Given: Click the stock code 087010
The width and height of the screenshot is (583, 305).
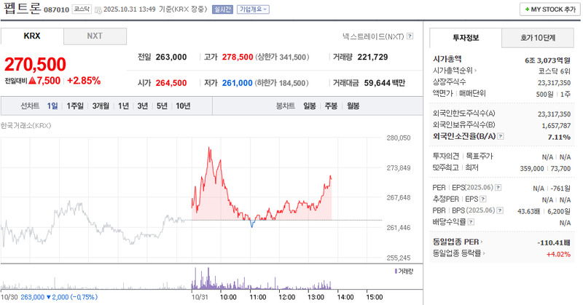Looking at the screenshot, I should [57, 10].
